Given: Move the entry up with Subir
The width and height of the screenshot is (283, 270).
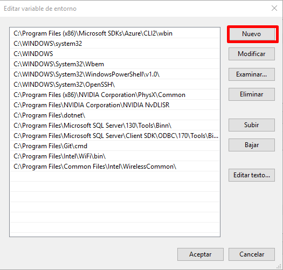Looking at the screenshot, I should click(x=252, y=125).
